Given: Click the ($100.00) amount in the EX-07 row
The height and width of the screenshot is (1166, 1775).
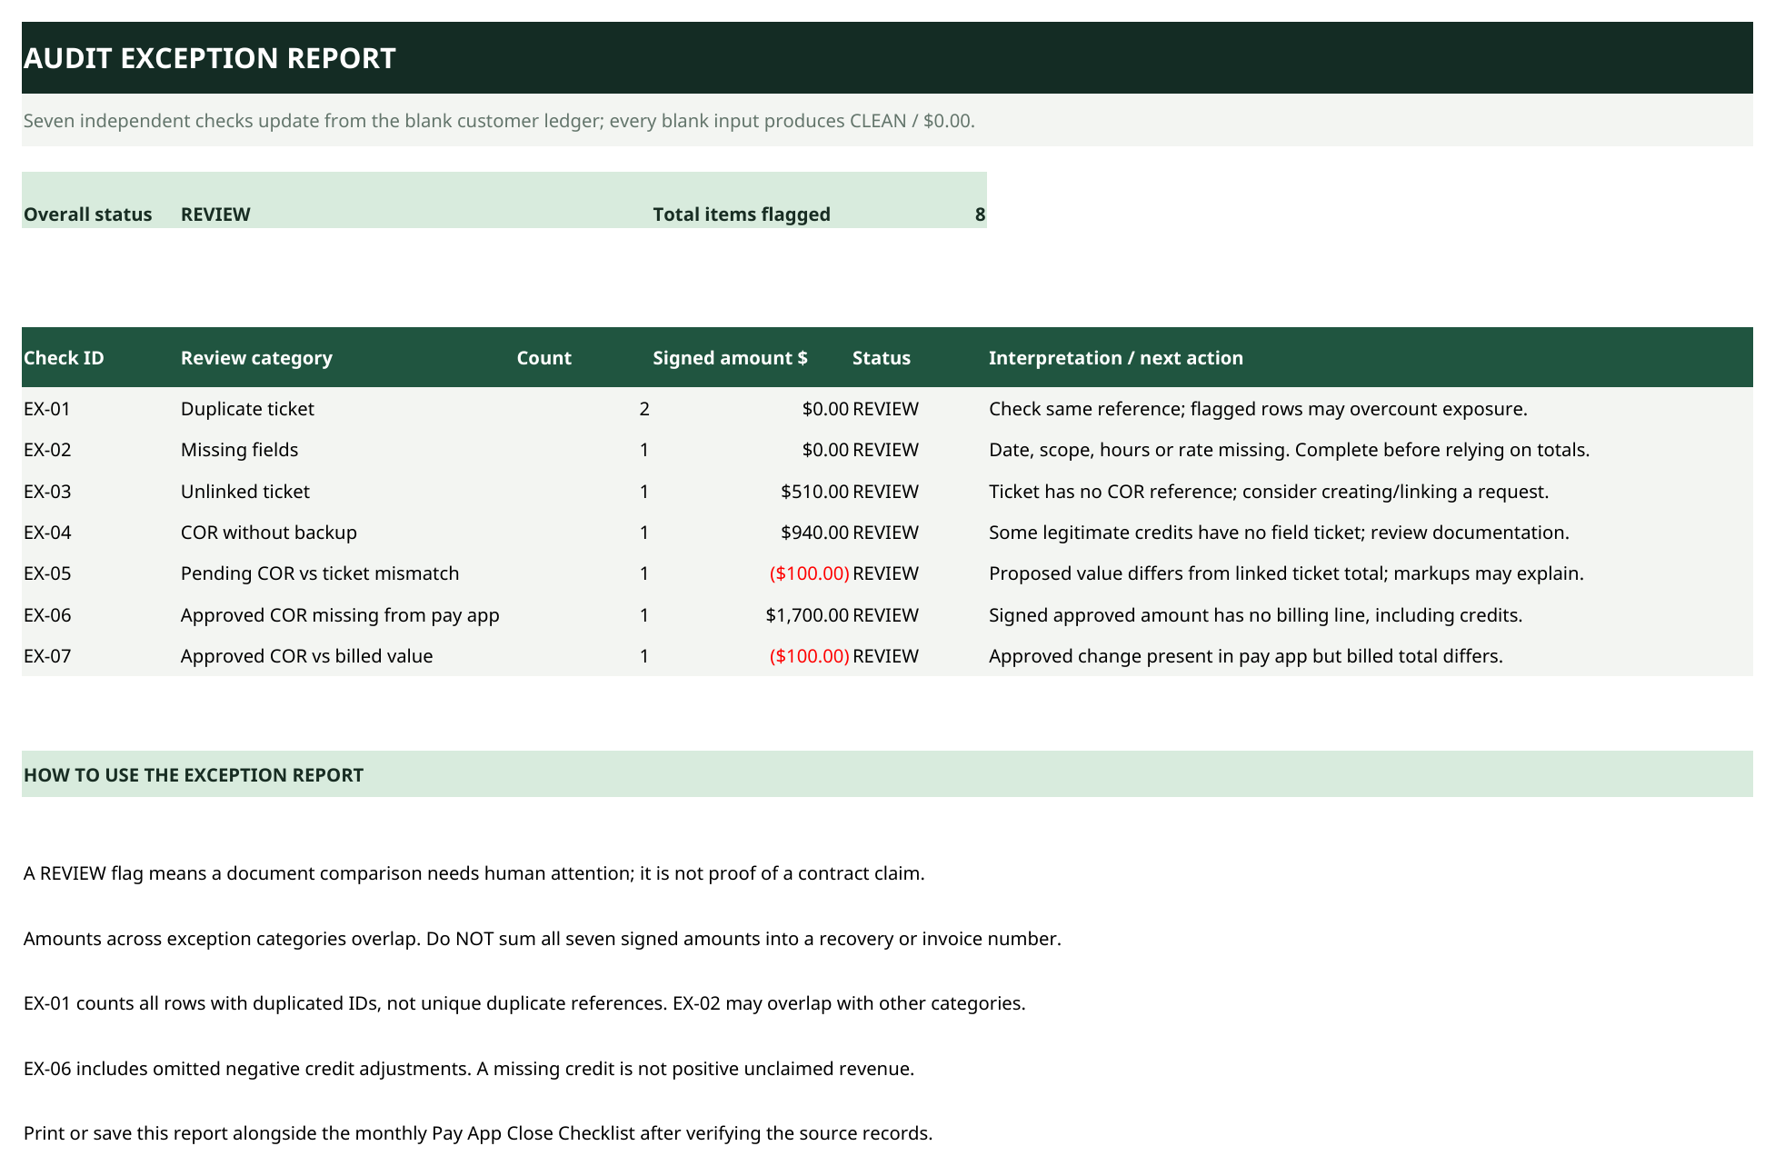Looking at the screenshot, I should point(810,656).
